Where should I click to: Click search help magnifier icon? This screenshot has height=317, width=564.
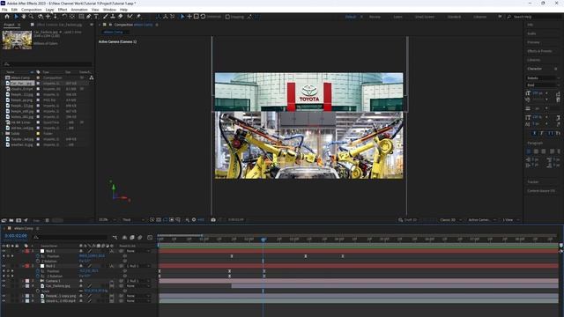point(508,17)
